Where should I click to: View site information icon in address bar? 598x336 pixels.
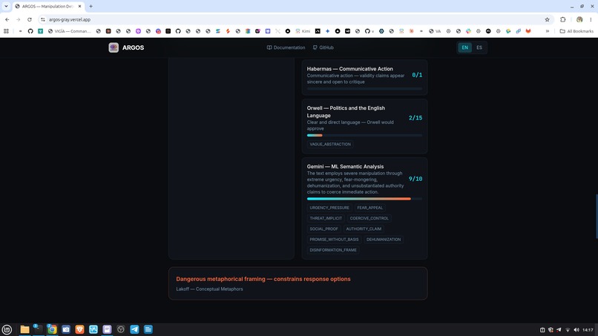(x=43, y=19)
